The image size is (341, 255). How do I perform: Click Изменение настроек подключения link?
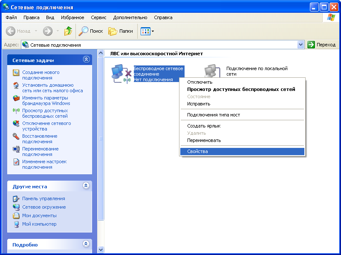pyautogui.click(x=44, y=164)
